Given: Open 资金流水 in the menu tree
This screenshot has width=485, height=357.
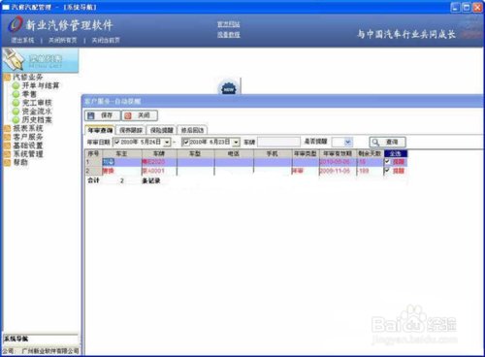Looking at the screenshot, I should (x=37, y=112).
